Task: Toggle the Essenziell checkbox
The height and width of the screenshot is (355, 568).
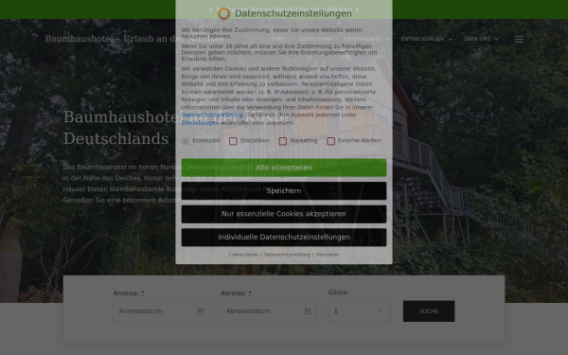Action: [x=186, y=141]
